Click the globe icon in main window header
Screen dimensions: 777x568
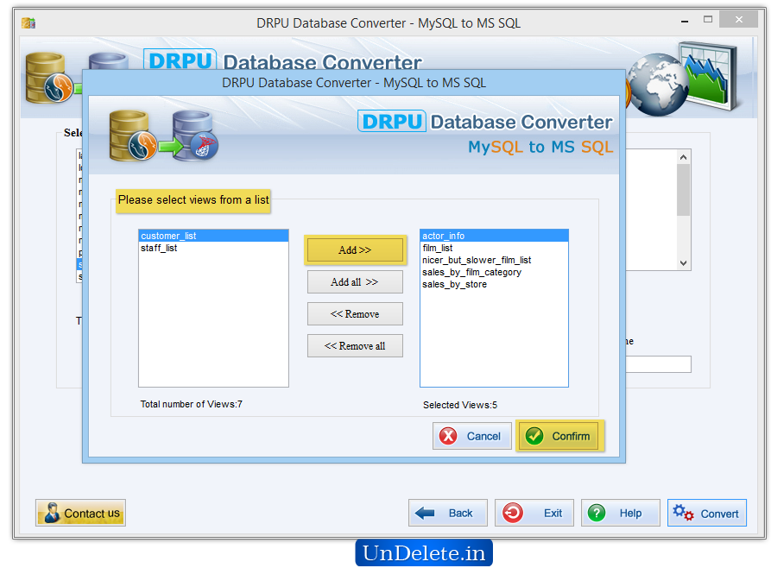657,85
